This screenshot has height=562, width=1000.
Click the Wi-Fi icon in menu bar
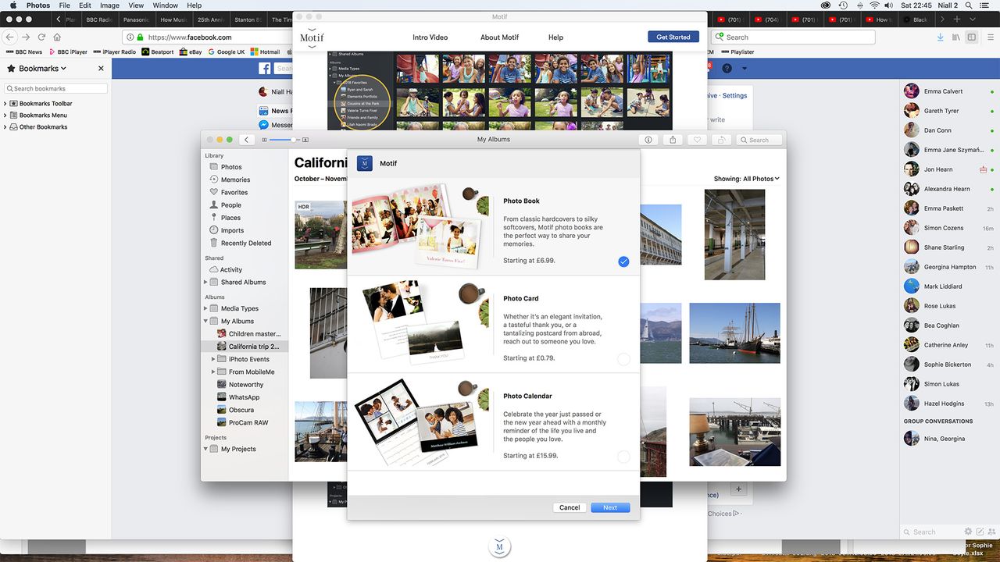[x=874, y=5]
